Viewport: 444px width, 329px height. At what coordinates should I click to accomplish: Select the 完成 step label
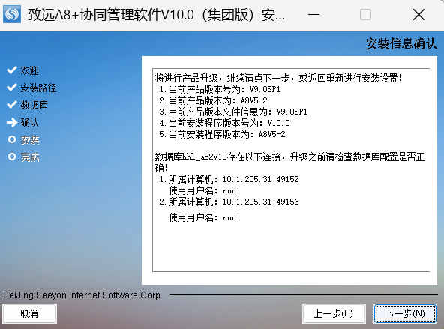tap(30, 157)
